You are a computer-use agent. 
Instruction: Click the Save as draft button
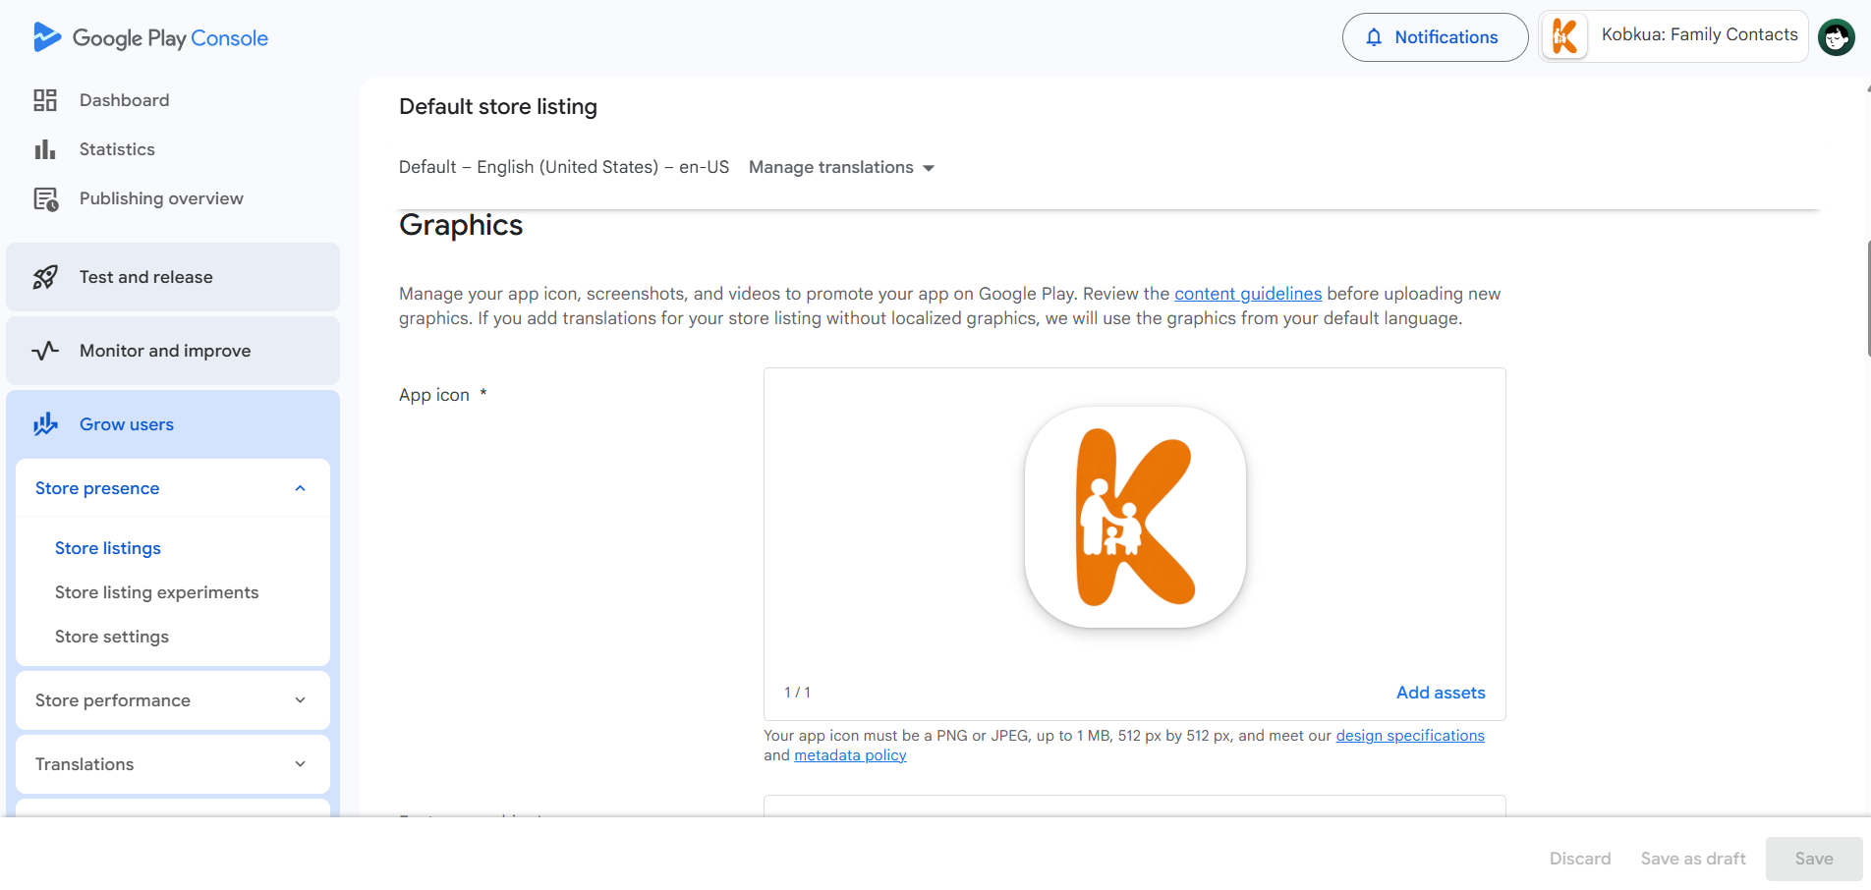tap(1692, 858)
